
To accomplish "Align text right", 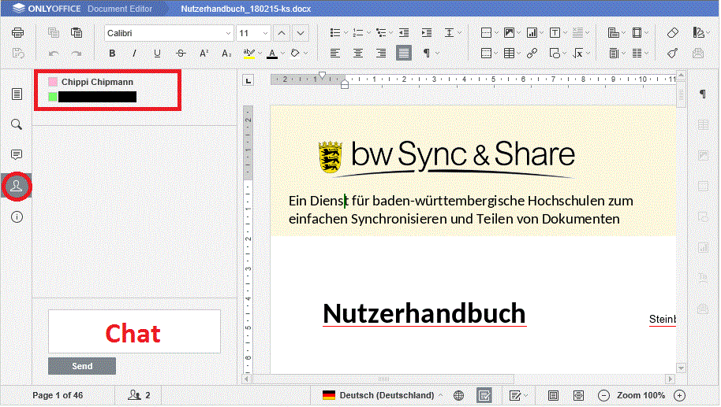I will pos(381,54).
